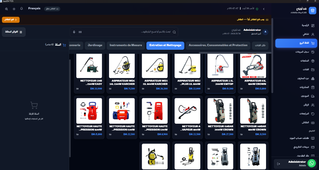Image resolution: width=319 pixels, height=170 pixels.
Task: Add 'NETTOYEUR 140BAR 1800W CROWN' product
Action: (253, 117)
